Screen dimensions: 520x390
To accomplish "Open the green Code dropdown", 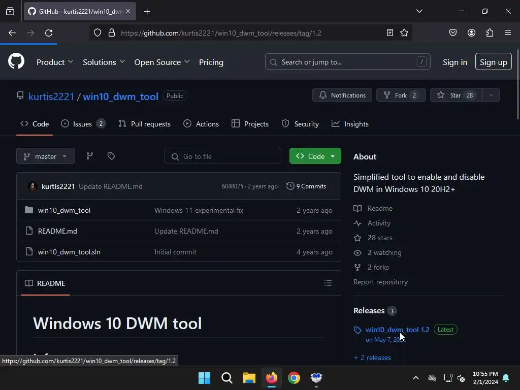I will click(315, 156).
